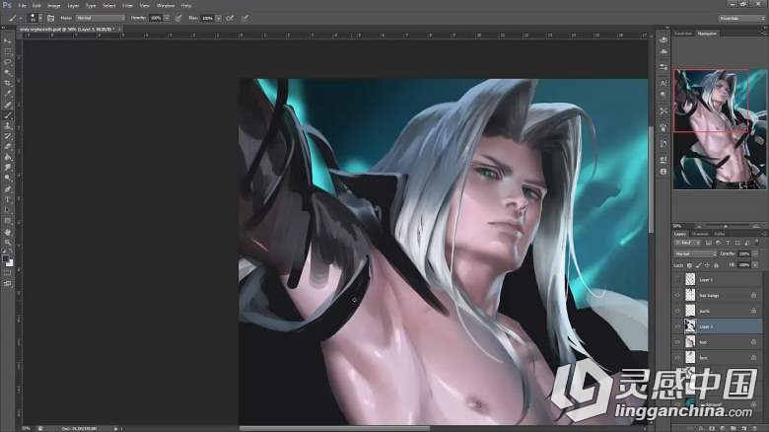Click the document tab title
This screenshot has width=769, height=432.
(x=66, y=29)
